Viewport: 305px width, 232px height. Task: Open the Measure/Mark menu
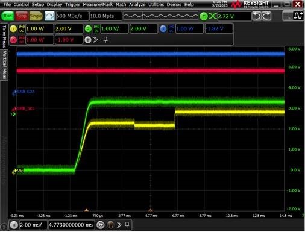[x=98, y=5]
